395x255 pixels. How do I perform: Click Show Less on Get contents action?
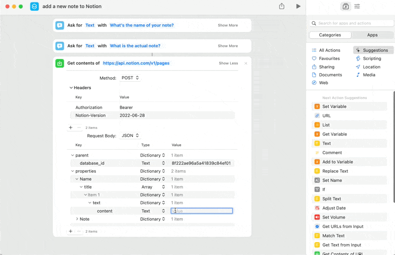228,64
